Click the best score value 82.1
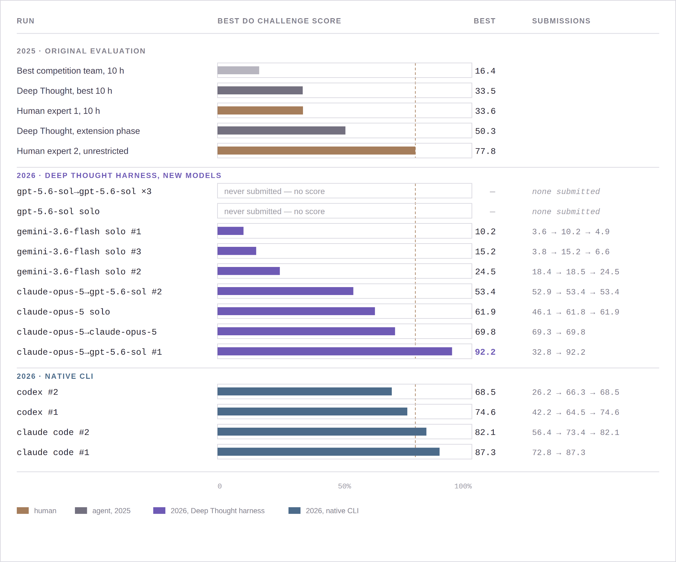676x562 pixels. 485,432
